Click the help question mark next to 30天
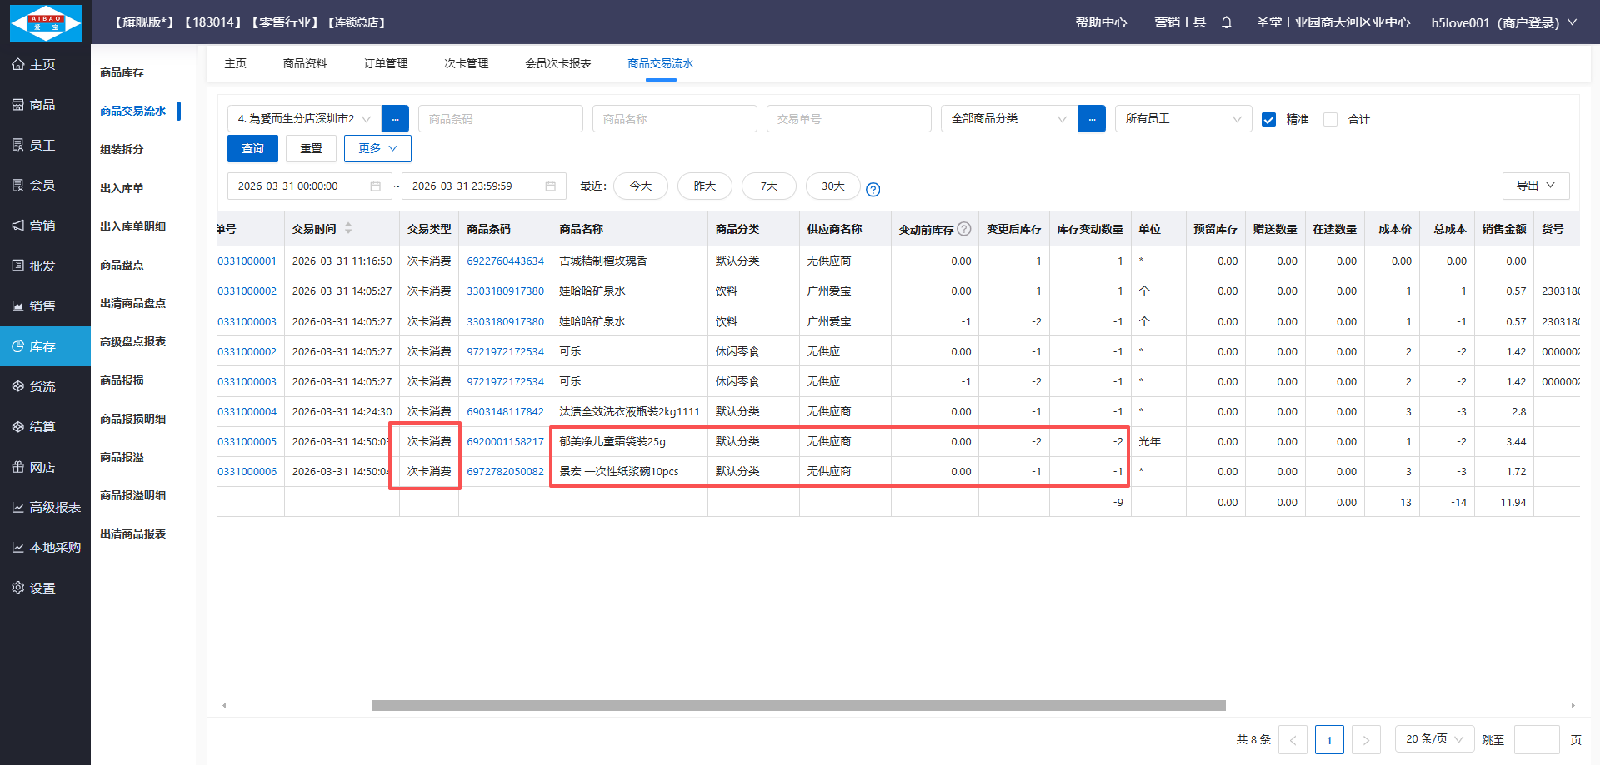The image size is (1600, 765). point(872,190)
